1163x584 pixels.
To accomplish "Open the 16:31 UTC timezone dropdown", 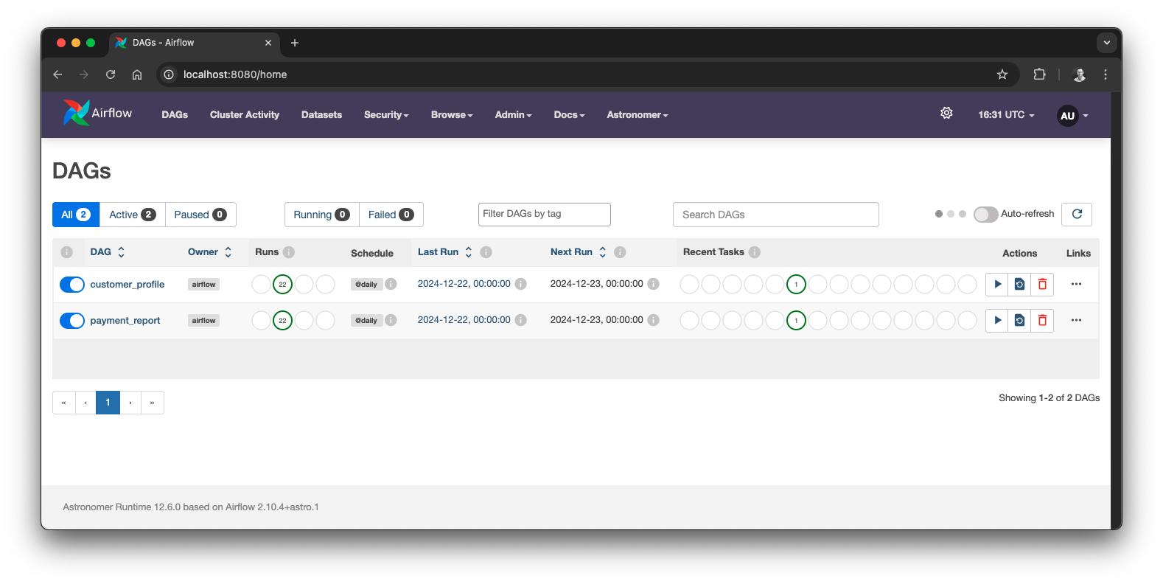I will click(x=1006, y=115).
